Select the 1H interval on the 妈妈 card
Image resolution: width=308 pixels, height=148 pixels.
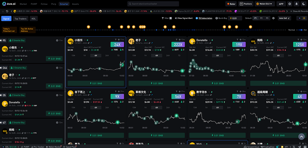tap(267, 56)
